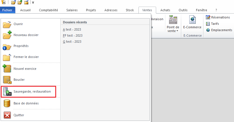Viewport: 234px width, 122px height.
Task: Click the close folder icon in quick access toolbar
Action: click(x=26, y=3)
